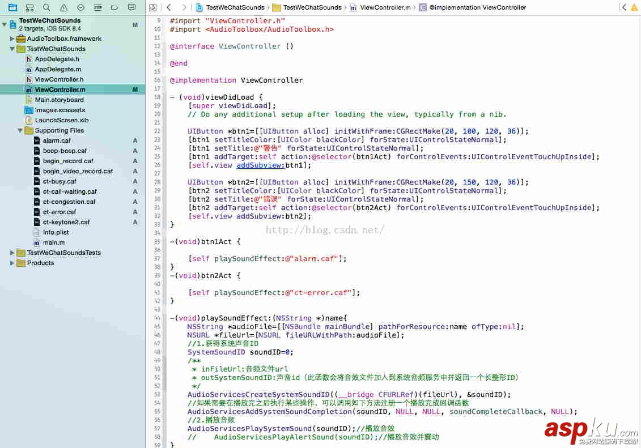Select TestWeChatSoundsTests folder row
The image size is (641, 448).
[64, 253]
